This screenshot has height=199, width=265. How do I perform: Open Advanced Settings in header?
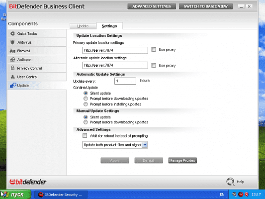[152, 6]
